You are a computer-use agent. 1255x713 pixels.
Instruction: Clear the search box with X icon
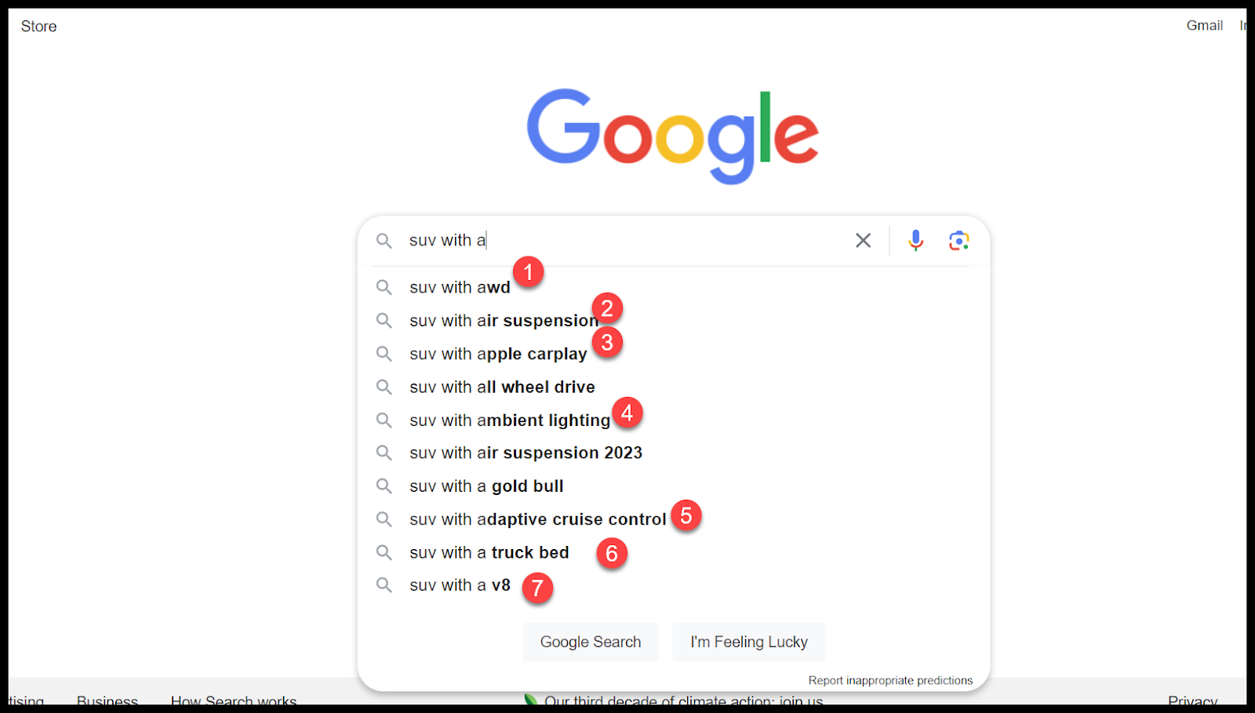[x=863, y=240]
